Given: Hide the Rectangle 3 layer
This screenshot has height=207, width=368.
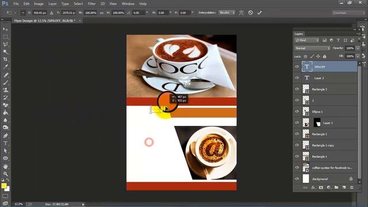Looking at the screenshot, I should pyautogui.click(x=297, y=89).
